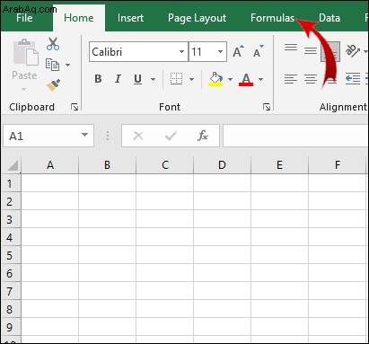This screenshot has width=369, height=344.
Task: Click the Decrease Font Size icon
Action: 258,51
